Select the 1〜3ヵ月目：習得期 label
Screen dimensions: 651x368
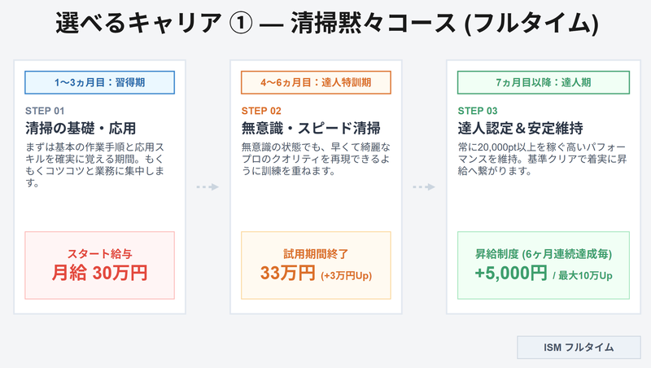99,82
